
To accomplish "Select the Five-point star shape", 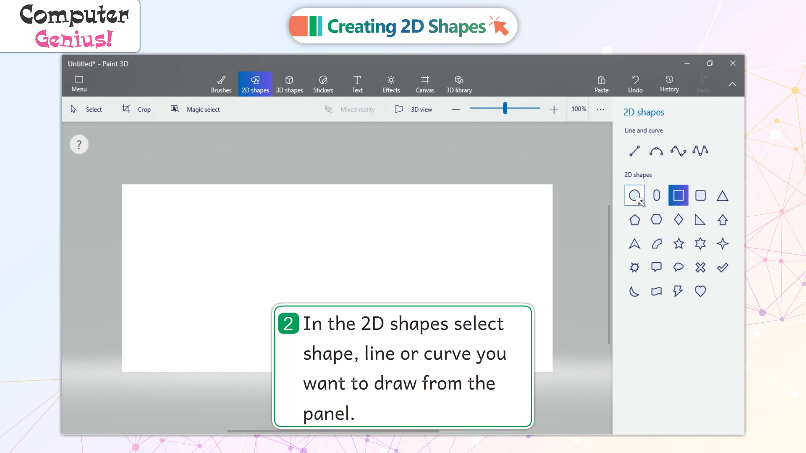I will click(x=678, y=244).
